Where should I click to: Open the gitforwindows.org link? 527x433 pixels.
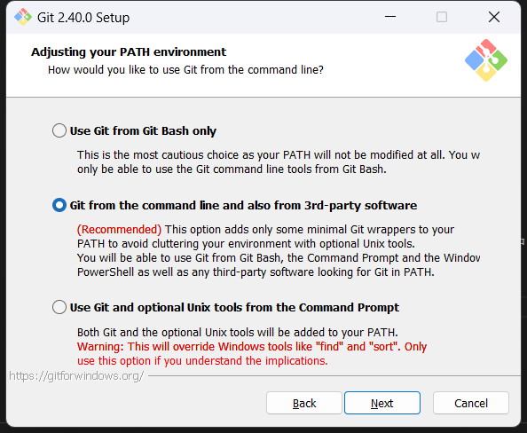(x=76, y=376)
